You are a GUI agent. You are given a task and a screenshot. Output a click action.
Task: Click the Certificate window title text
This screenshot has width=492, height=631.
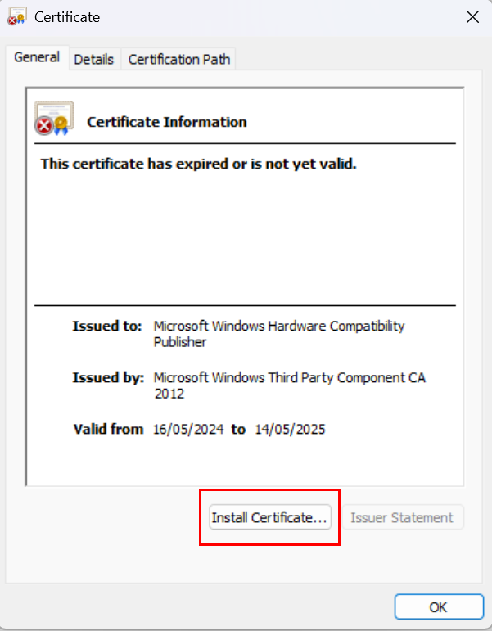click(67, 17)
